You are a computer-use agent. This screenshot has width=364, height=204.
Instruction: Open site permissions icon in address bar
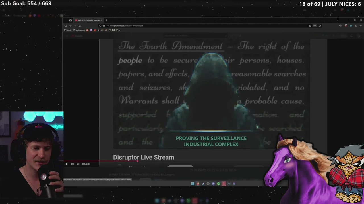point(107,25)
